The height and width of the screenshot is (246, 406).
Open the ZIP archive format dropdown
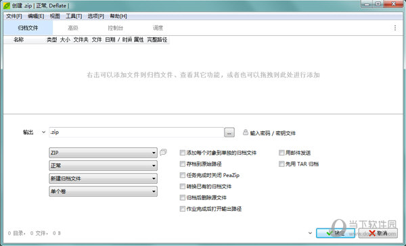pos(103,153)
